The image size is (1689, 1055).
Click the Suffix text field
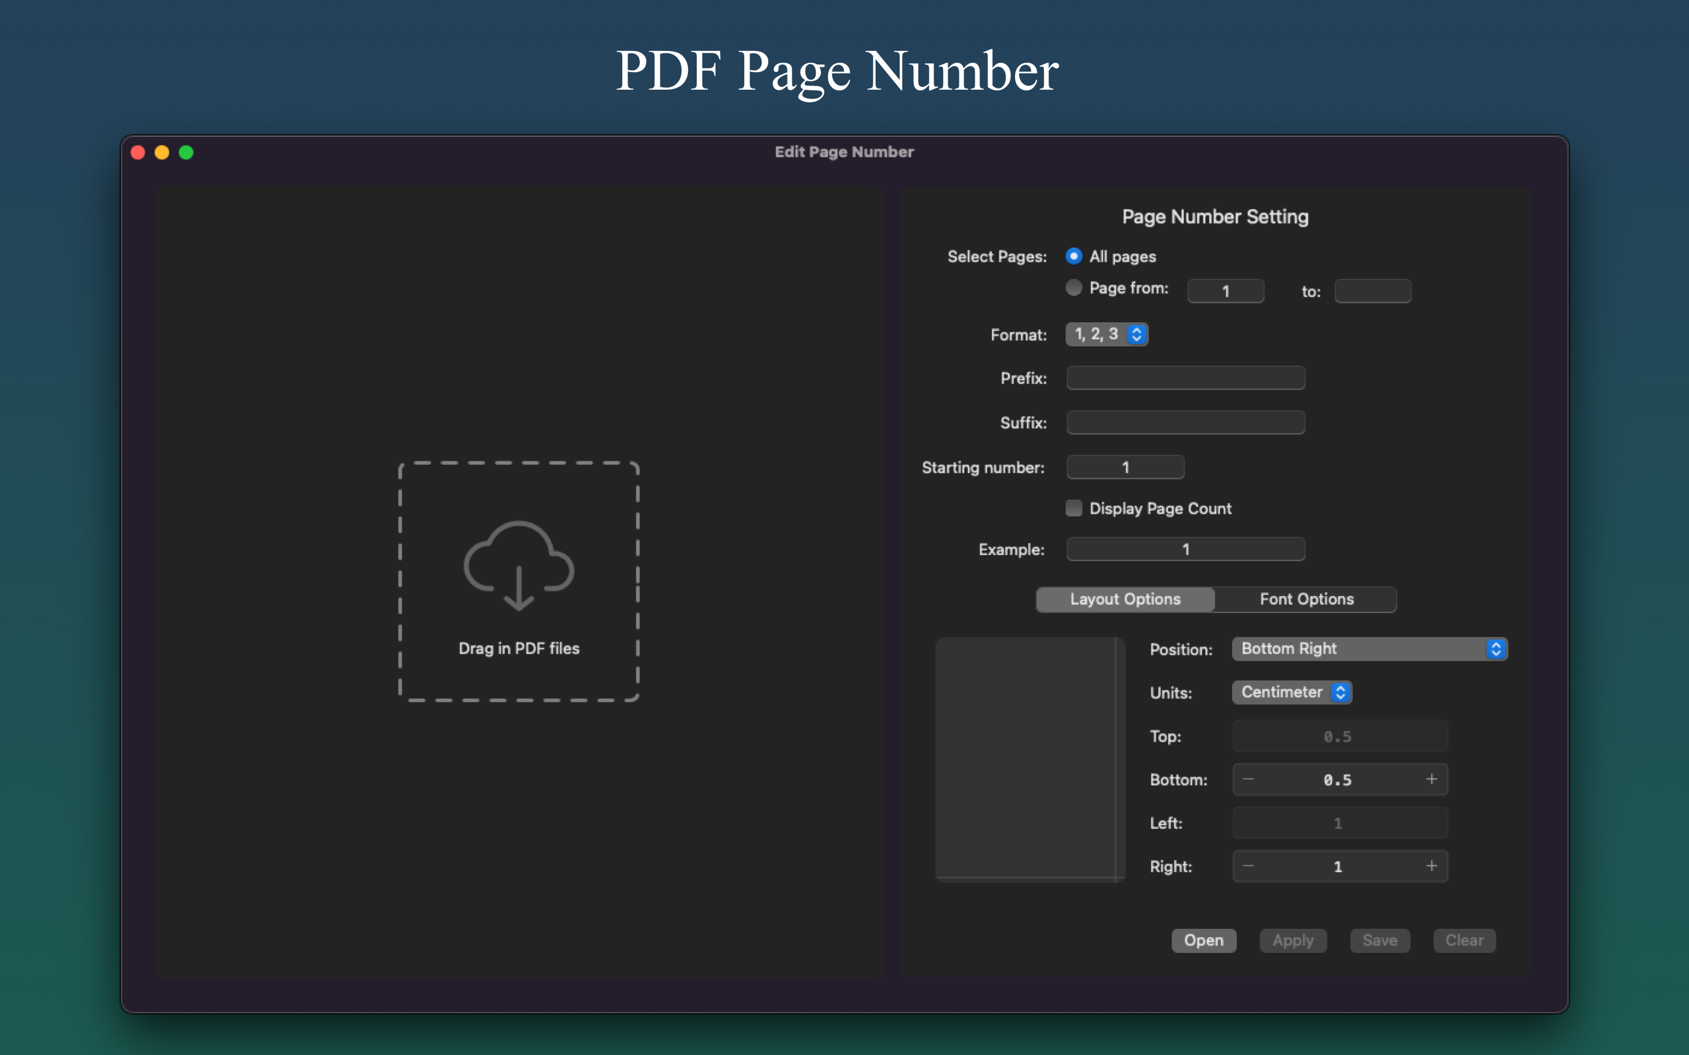point(1185,423)
